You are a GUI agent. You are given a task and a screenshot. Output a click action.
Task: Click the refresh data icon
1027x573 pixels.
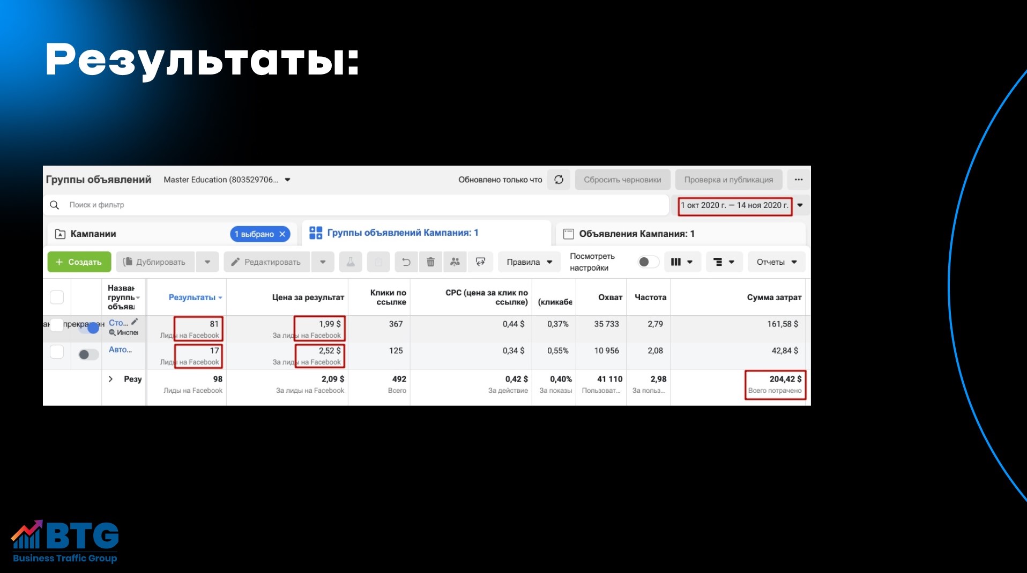pos(559,180)
